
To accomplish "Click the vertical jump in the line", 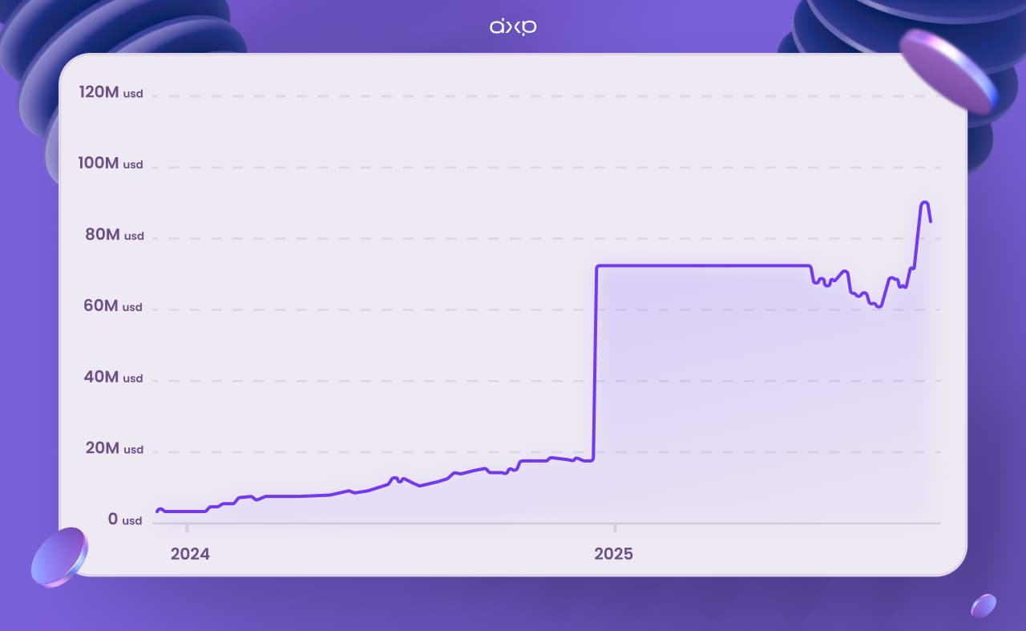I will pos(595,361).
